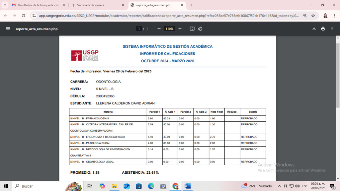Print the grades report

tap(323, 29)
